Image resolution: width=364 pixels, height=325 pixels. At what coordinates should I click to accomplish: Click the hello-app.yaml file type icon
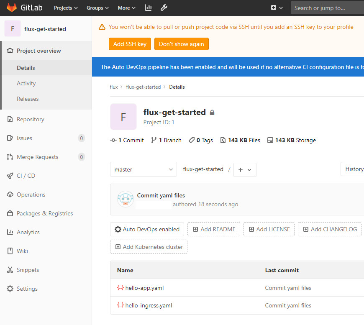pos(120,287)
